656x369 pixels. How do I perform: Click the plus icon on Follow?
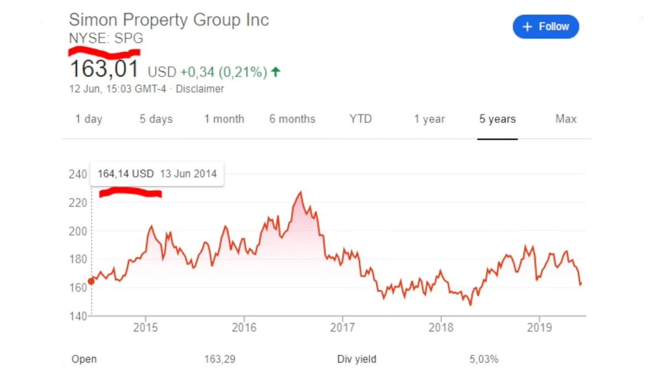(527, 26)
